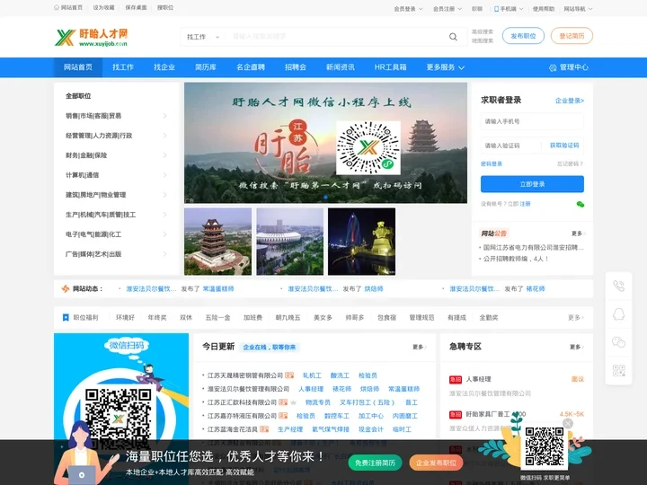Click the 密码登录 link

[492, 164]
